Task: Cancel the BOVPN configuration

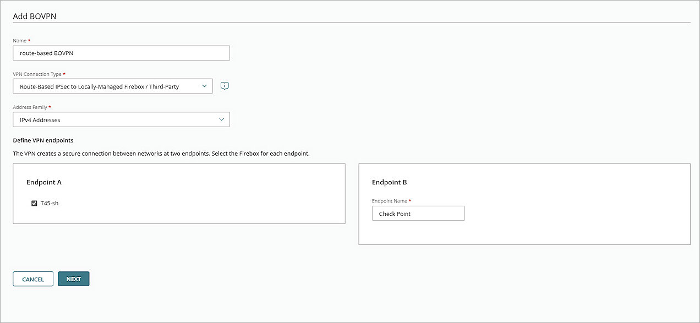Action: tap(32, 278)
